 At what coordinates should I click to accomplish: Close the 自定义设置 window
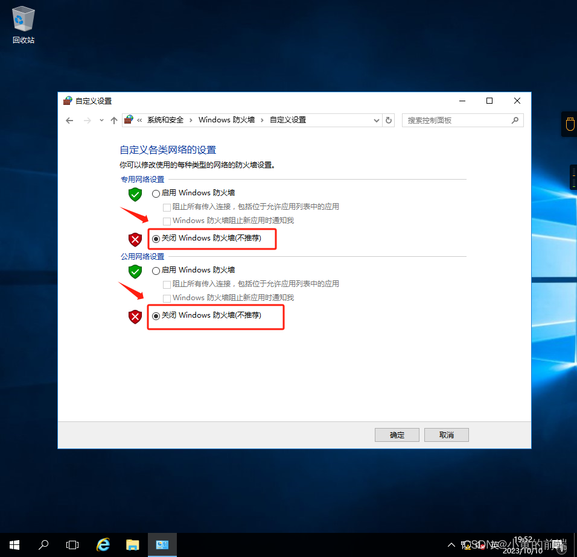pyautogui.click(x=517, y=101)
